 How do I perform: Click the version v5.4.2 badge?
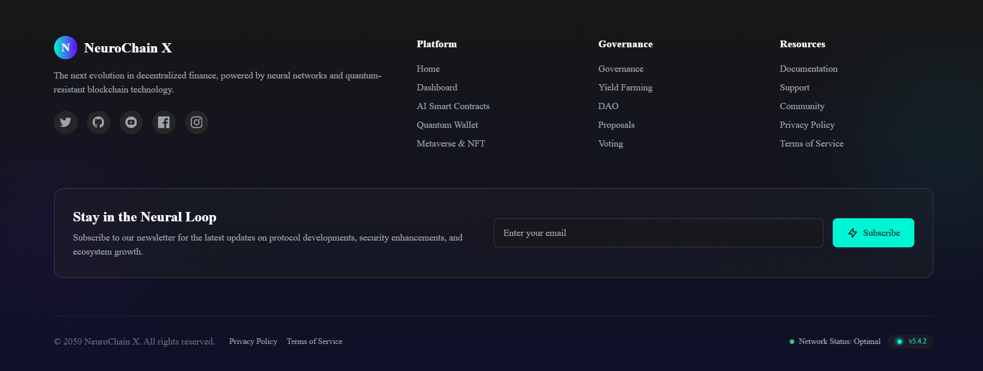coord(911,341)
